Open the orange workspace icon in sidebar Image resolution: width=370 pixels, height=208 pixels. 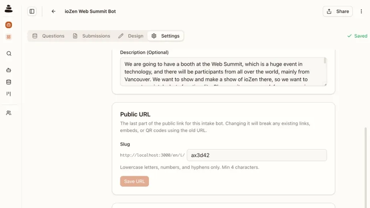9,25
